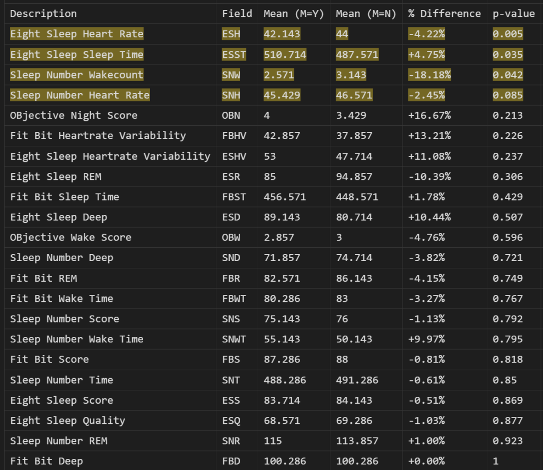Image resolution: width=543 pixels, height=470 pixels.
Task: Click the p-value of 1 for Fit Bit Deep
Action: coord(496,461)
